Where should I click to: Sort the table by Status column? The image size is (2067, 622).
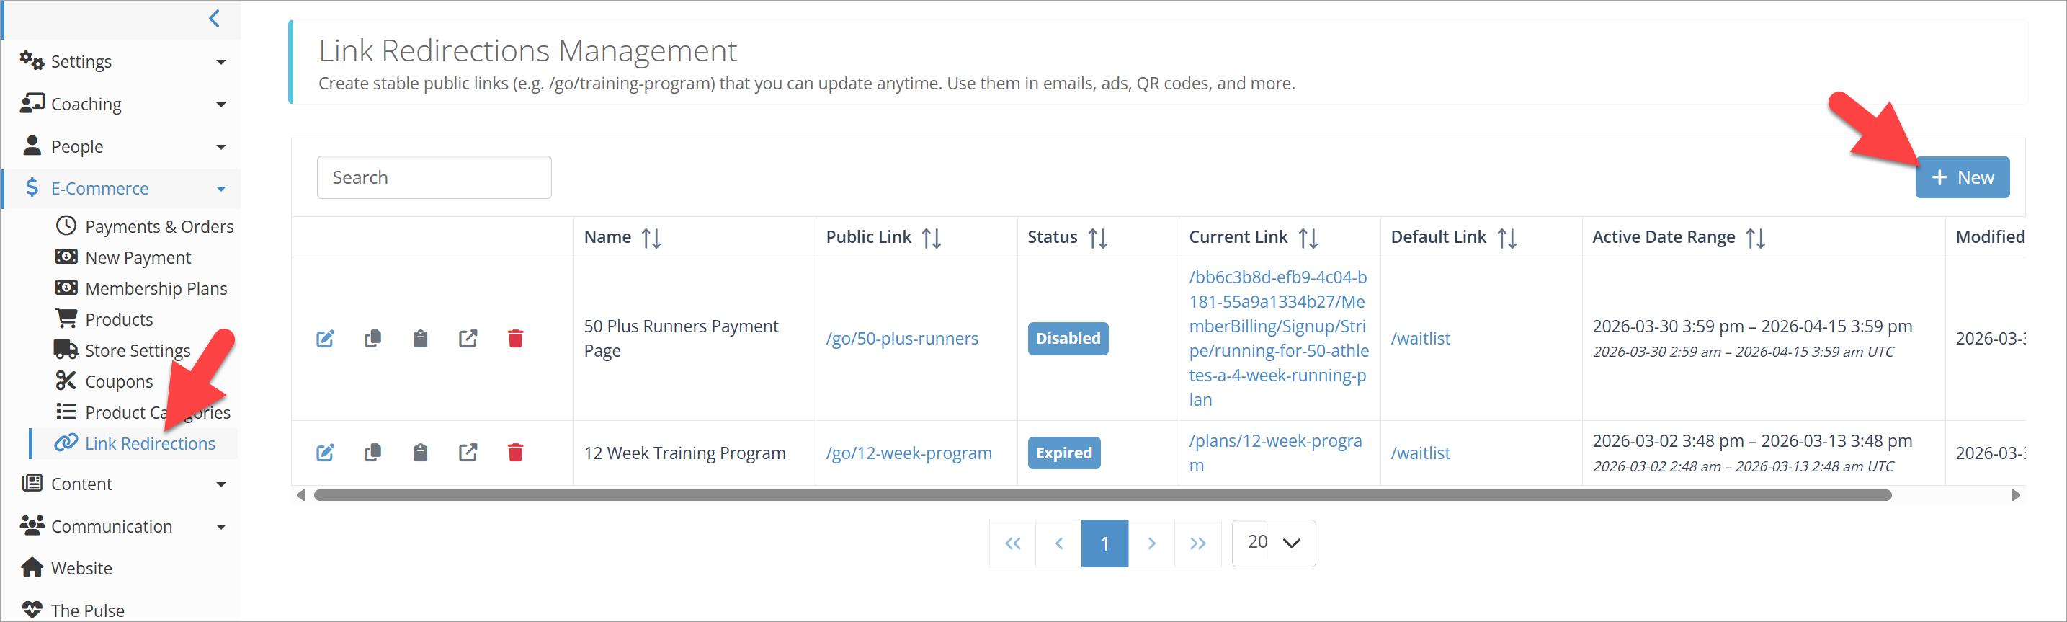coord(1097,238)
